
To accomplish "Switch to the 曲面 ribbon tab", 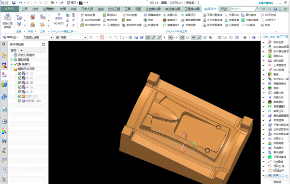I will tap(63, 9).
